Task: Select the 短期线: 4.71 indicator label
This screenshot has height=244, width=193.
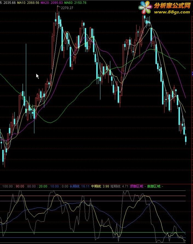Action: click(x=119, y=186)
